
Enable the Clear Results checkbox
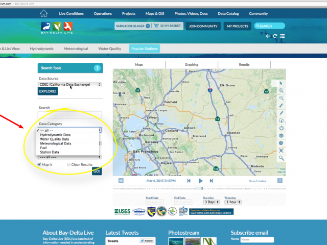click(x=68, y=164)
